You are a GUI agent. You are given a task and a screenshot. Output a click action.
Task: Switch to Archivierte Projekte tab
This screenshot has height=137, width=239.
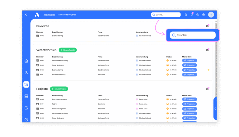67,15
